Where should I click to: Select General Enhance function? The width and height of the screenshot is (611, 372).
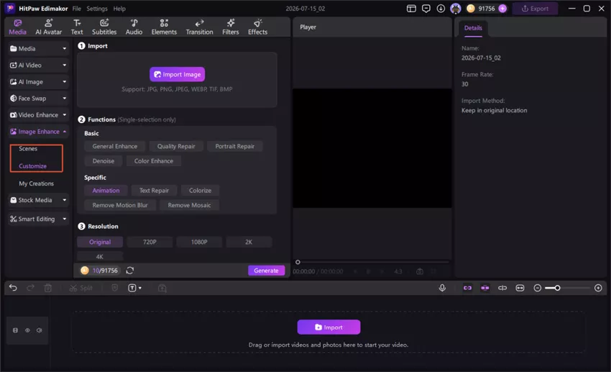pos(114,146)
